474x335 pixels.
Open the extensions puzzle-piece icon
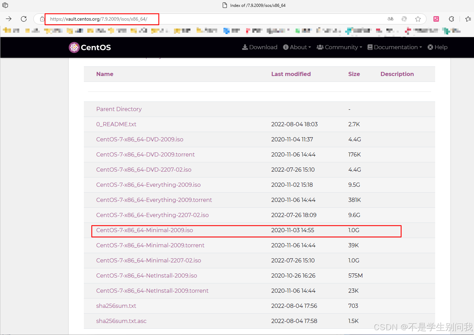(451, 19)
